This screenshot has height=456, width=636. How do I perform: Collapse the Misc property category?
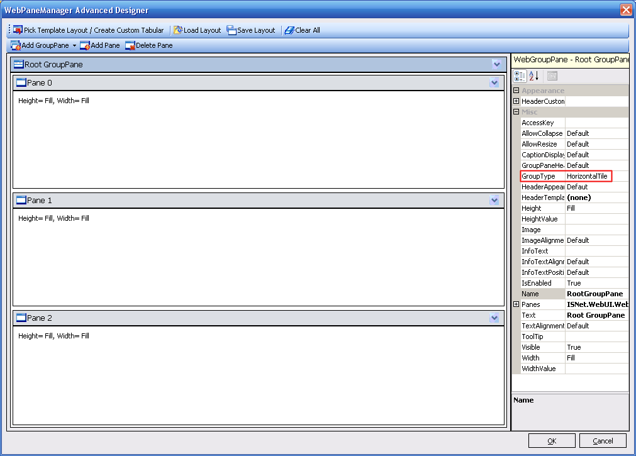516,112
